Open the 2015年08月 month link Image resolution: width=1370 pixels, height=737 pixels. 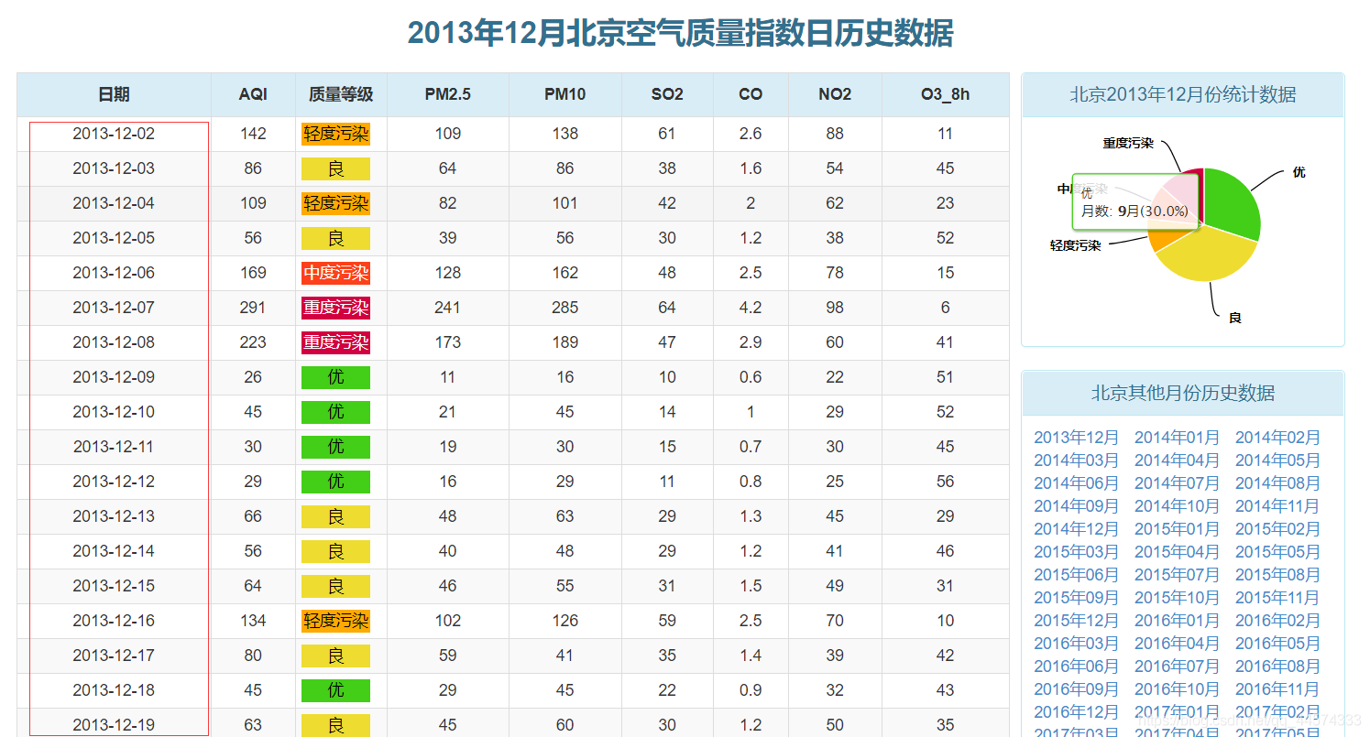pos(1278,575)
